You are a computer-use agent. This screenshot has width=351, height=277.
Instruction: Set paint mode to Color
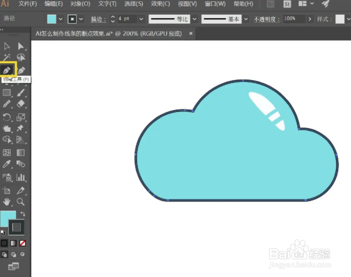pyautogui.click(x=4, y=243)
